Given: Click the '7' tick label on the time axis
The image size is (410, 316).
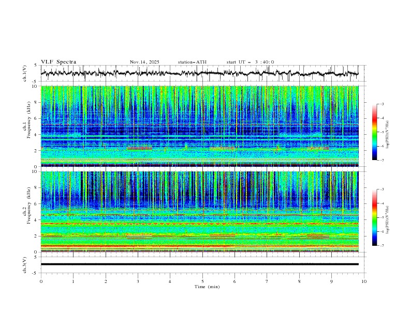Looking at the screenshot, I should click(x=267, y=281).
